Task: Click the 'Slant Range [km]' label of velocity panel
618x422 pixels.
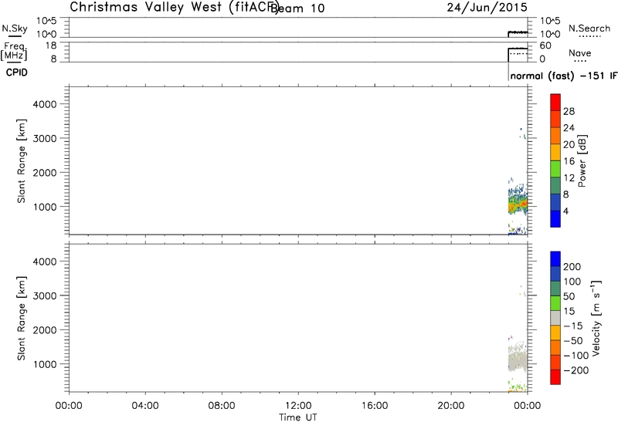Action: pyautogui.click(x=22, y=319)
